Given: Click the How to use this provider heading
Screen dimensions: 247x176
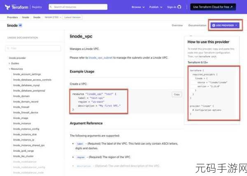Looking at the screenshot, I should (x=208, y=42).
